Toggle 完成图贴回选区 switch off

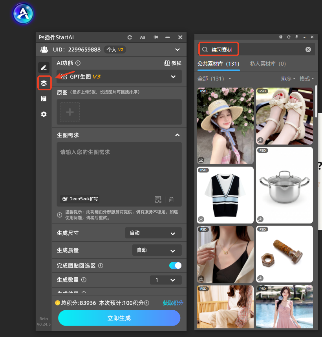[175, 266]
